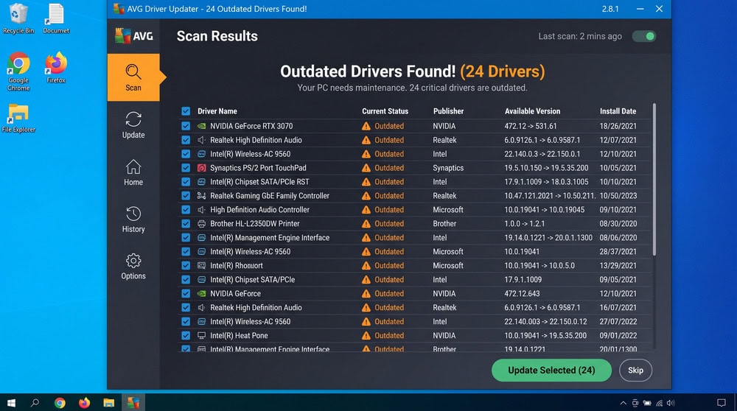737x411 pixels.
Task: Uncheck NVIDIA GeForce RTX 3070 driver
Action: coord(186,126)
